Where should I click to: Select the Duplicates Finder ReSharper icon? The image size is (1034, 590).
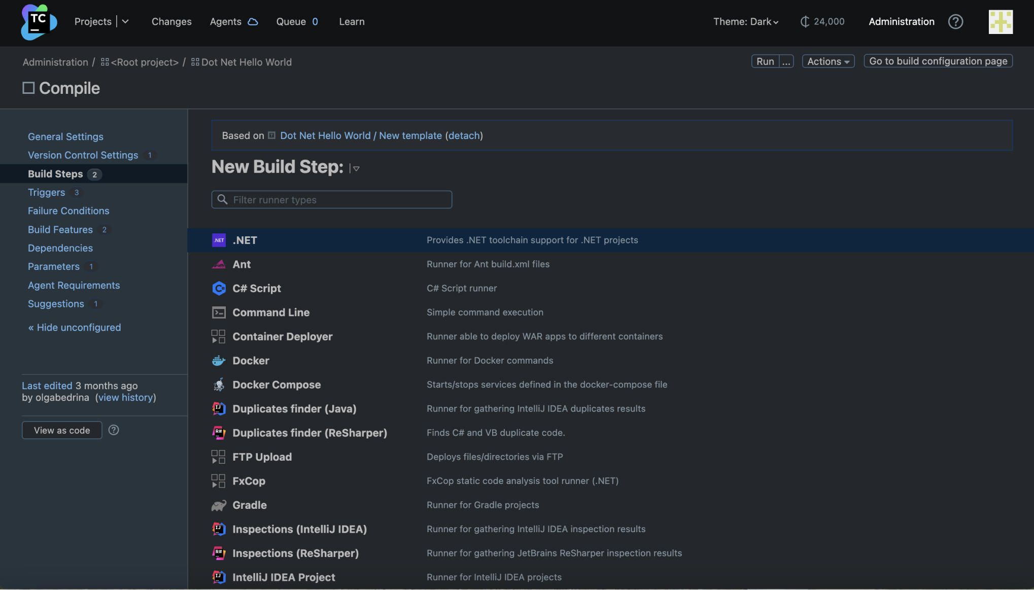[x=218, y=432]
